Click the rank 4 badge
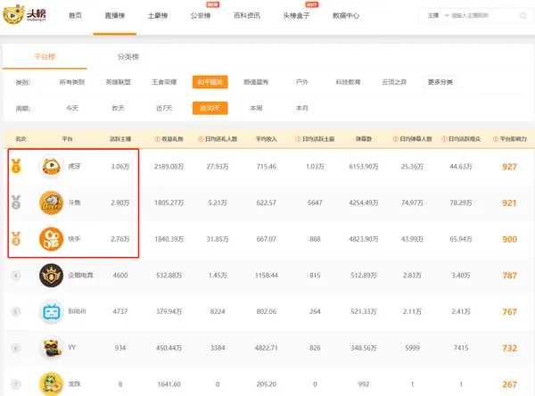The height and width of the screenshot is (396, 535). click(x=16, y=276)
